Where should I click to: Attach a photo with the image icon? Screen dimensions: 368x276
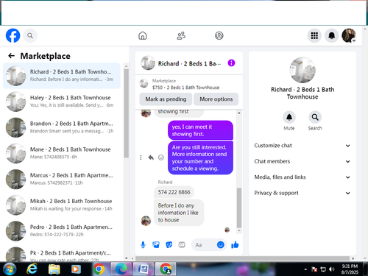tap(156, 244)
